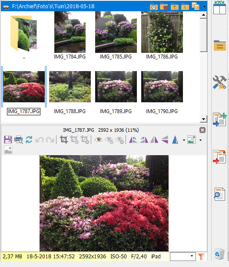Open folder history clock icon
Image resolution: width=229 pixels, height=267 pixels.
[154, 7]
